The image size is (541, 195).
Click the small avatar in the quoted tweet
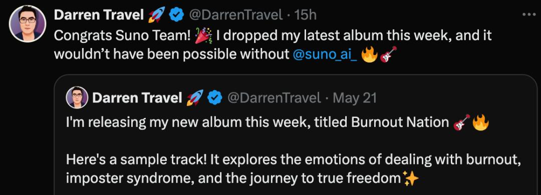coord(77,97)
